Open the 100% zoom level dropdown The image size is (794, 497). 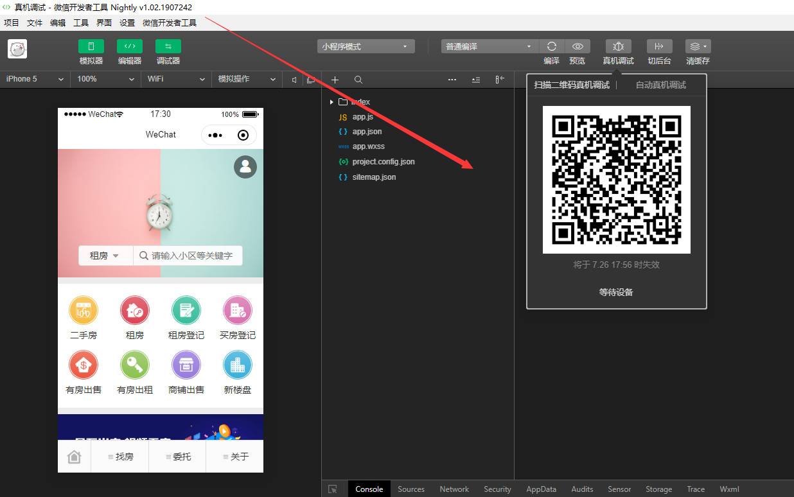tap(106, 79)
